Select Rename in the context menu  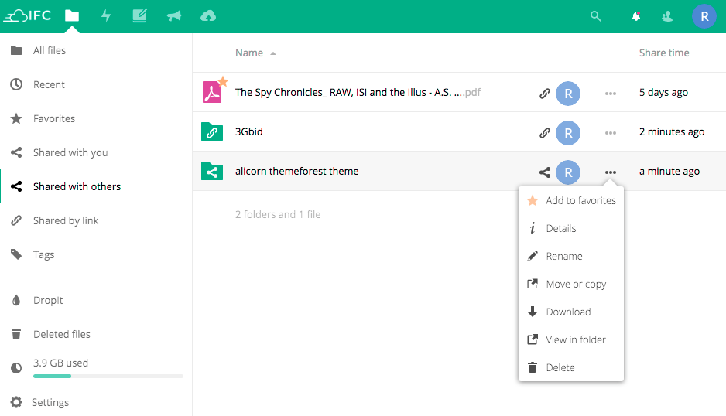[x=563, y=256]
